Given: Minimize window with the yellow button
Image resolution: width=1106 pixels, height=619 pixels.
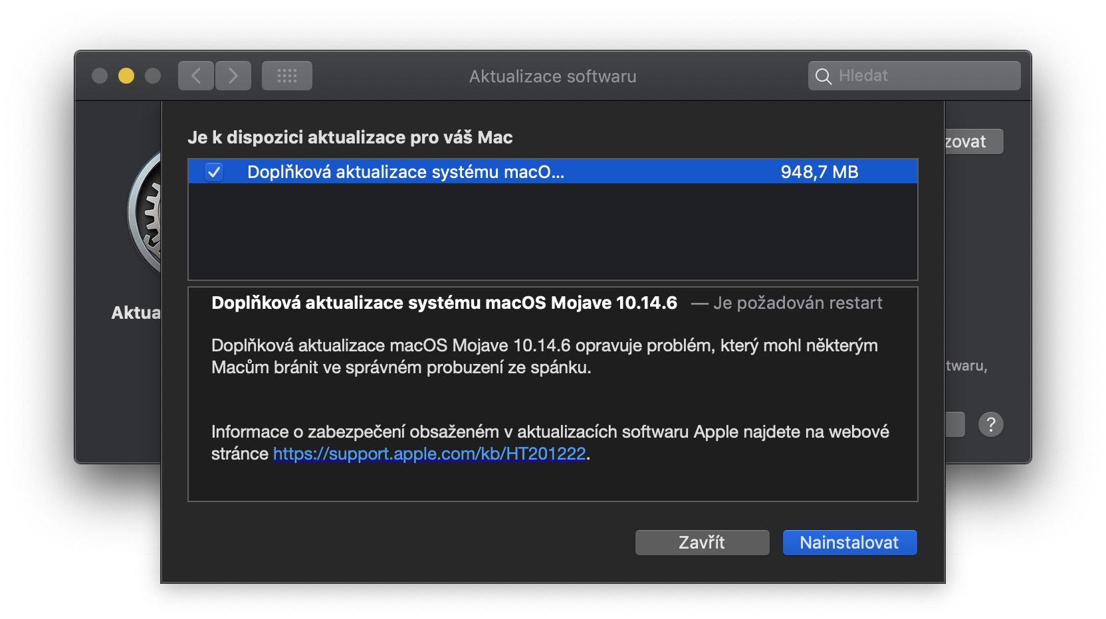Looking at the screenshot, I should point(126,76).
